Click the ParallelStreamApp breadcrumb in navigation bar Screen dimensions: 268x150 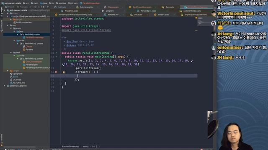pos(90,3)
